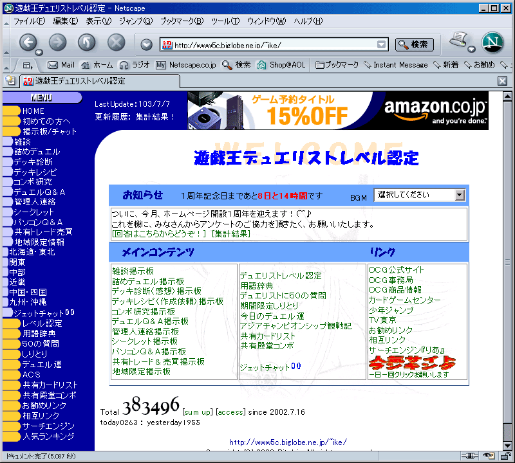Go back with the Back arrow button
The width and height of the screenshot is (515, 463).
28,42
